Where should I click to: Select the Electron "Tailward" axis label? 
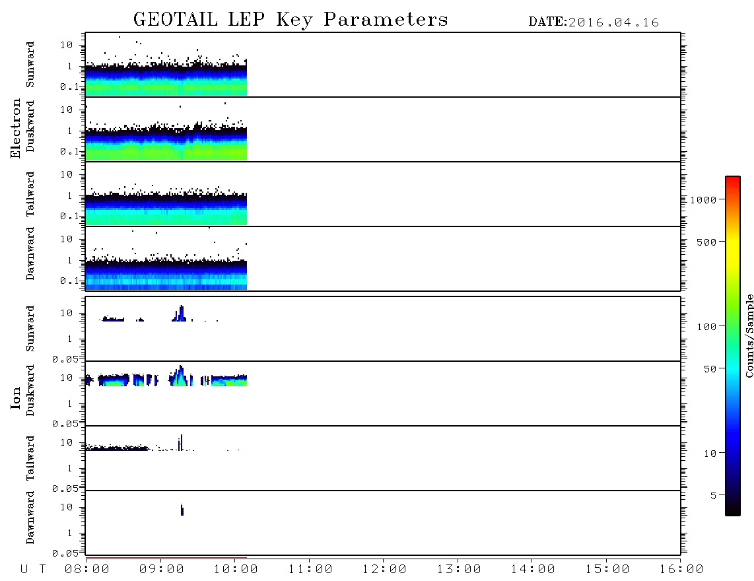tap(30, 193)
